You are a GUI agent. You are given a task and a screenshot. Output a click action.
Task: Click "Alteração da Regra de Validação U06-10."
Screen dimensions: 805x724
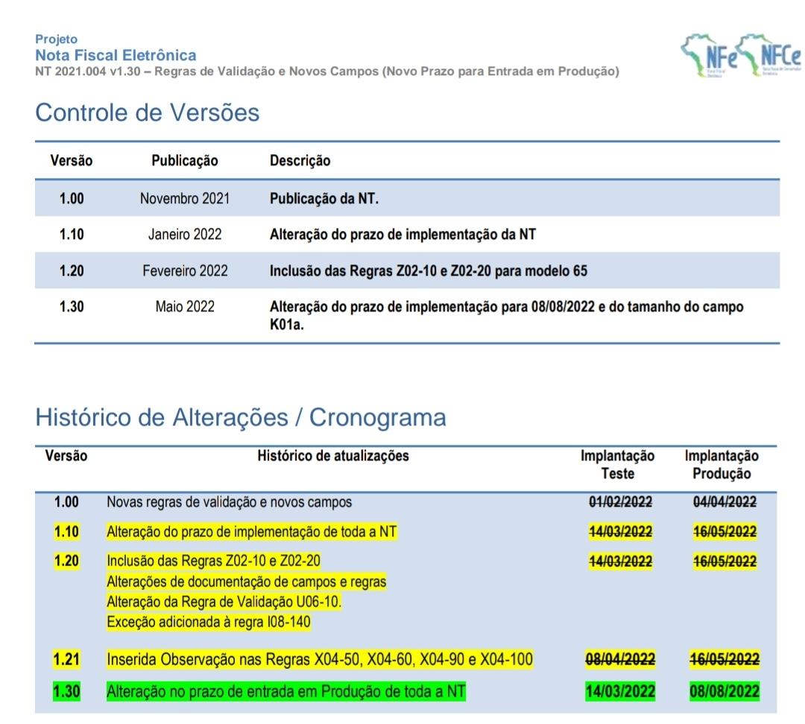click(x=224, y=601)
